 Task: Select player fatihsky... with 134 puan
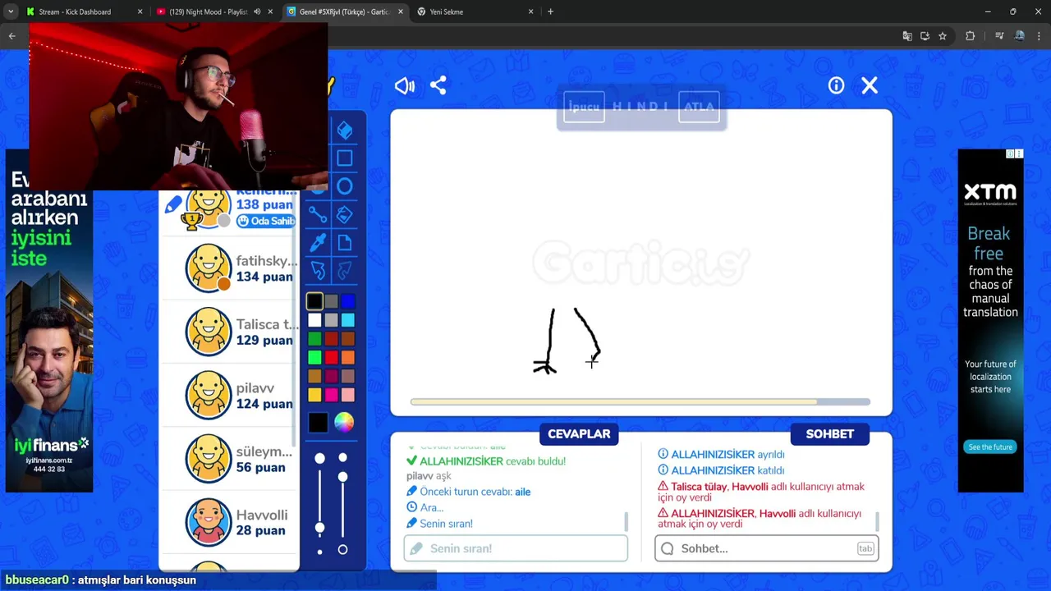click(230, 268)
